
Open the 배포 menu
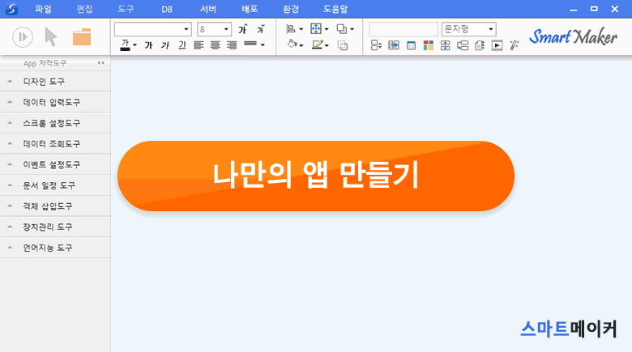pos(250,9)
